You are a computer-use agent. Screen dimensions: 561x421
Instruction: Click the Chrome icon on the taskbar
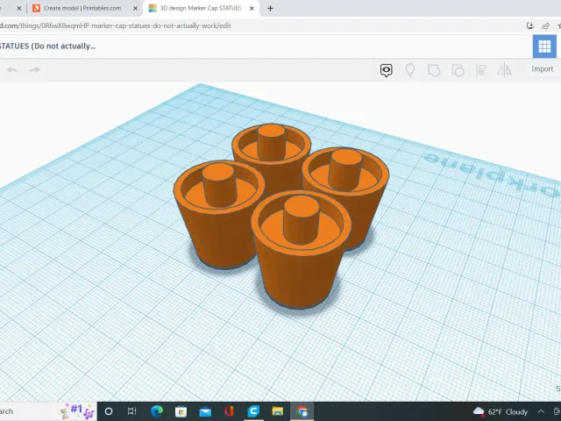coord(302,411)
